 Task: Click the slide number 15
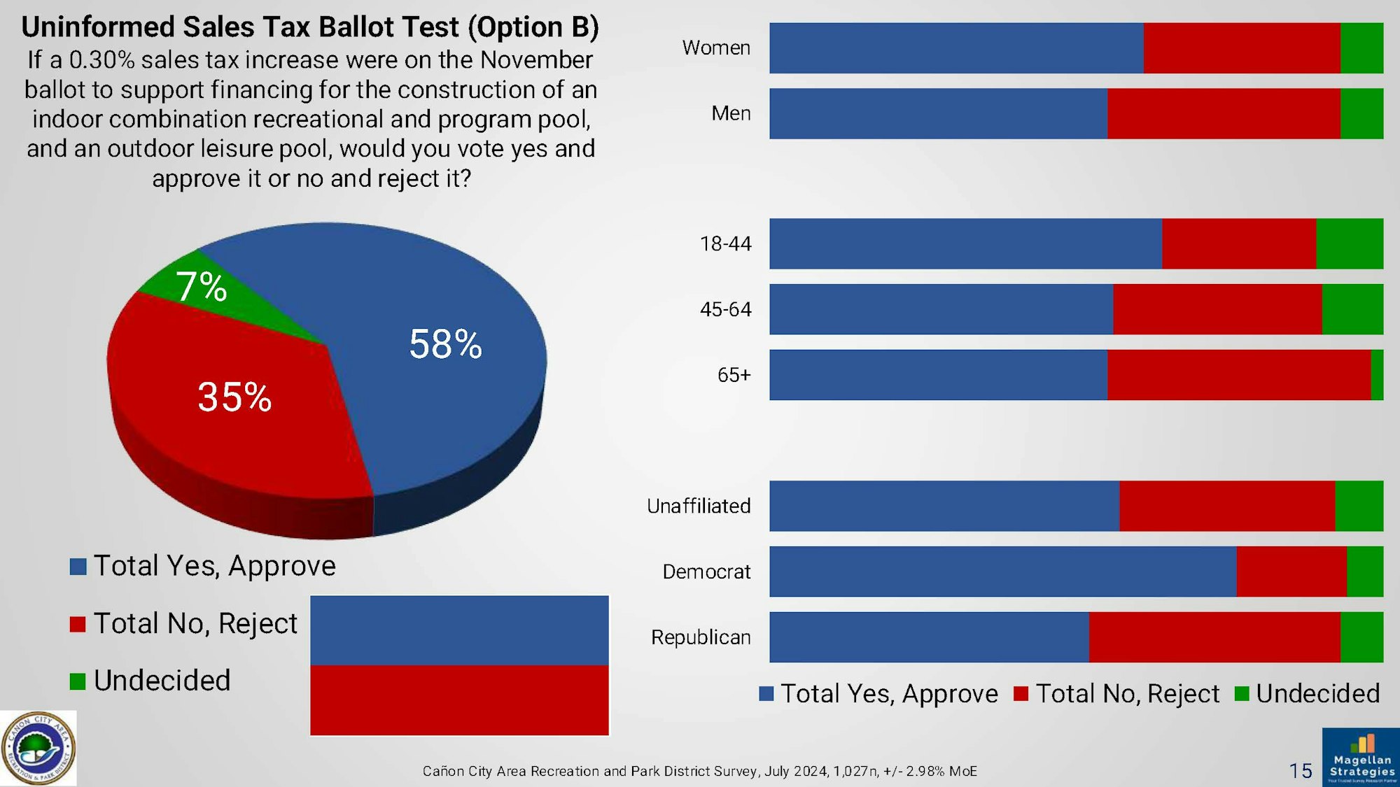(x=1301, y=771)
